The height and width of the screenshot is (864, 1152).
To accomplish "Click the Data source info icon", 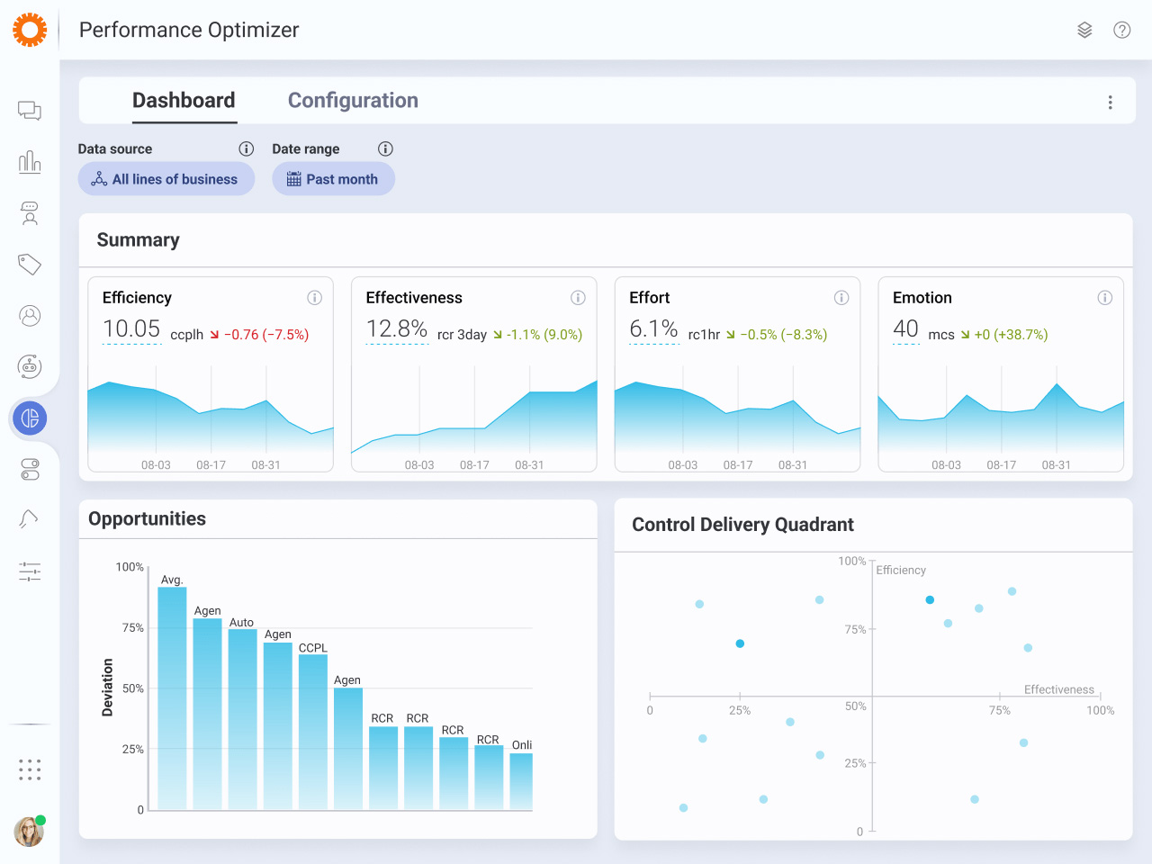I will click(x=246, y=148).
